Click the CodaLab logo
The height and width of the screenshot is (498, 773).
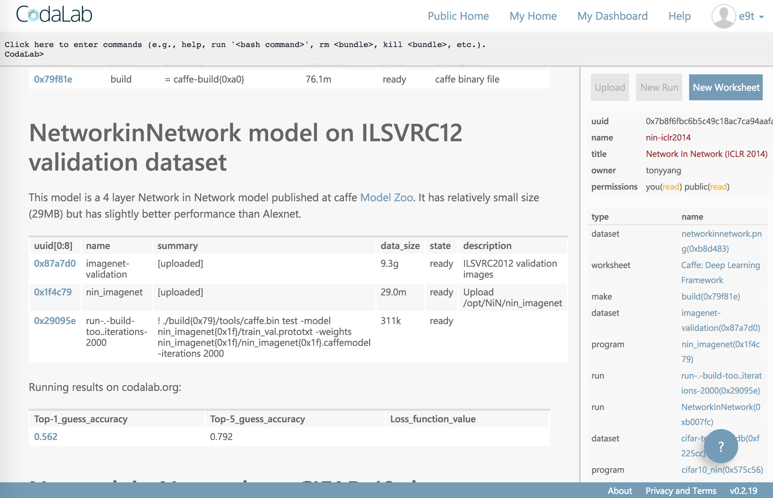[x=54, y=15]
